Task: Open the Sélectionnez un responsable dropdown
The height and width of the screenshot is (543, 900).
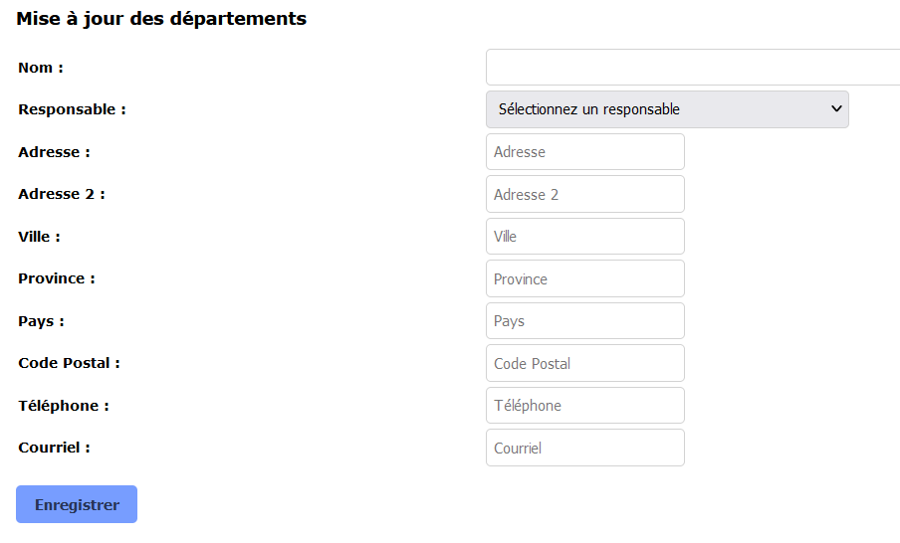Action: [x=667, y=109]
